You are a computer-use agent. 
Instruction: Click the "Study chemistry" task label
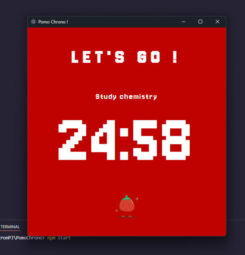pos(126,97)
